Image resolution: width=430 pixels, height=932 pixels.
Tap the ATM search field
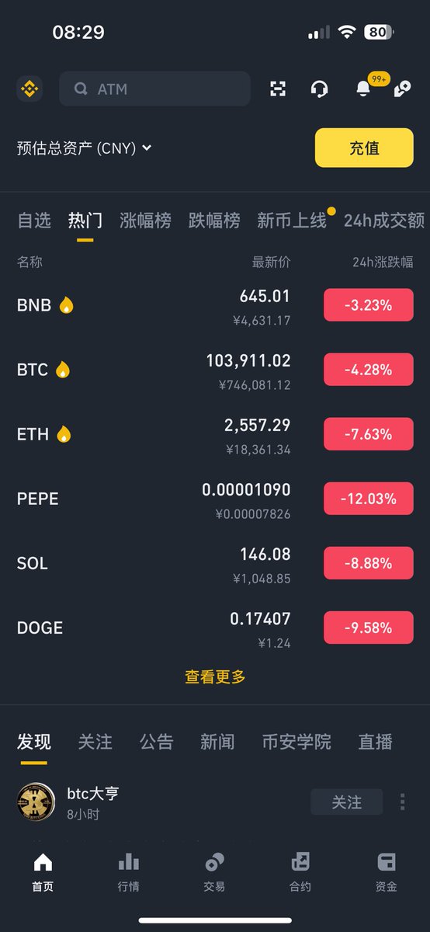[154, 89]
